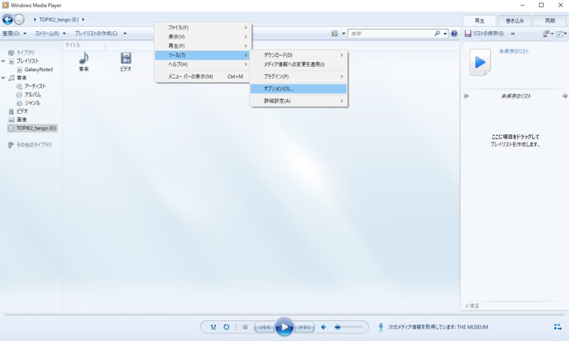Open the プレイリストの作成(C) dropdown arrow
Viewport: 569px width, 341px height.
click(x=125, y=33)
